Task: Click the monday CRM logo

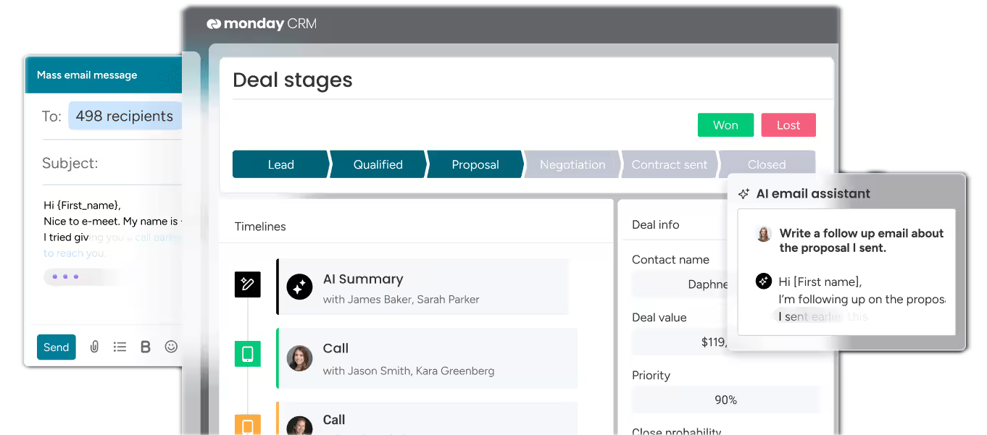Action: coord(262,24)
